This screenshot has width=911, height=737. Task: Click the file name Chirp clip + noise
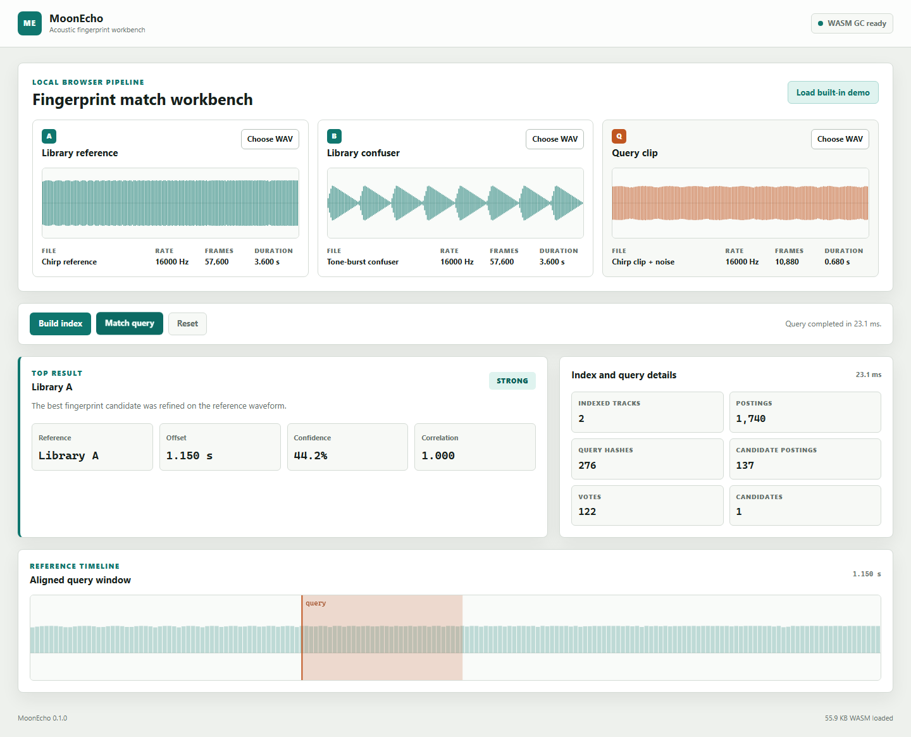pos(643,262)
